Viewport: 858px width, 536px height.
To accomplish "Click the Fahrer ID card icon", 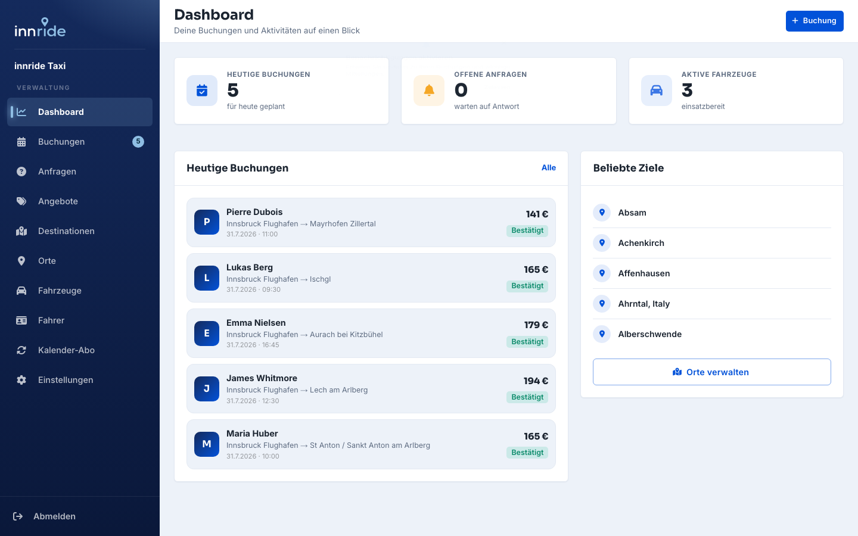I will [21, 320].
